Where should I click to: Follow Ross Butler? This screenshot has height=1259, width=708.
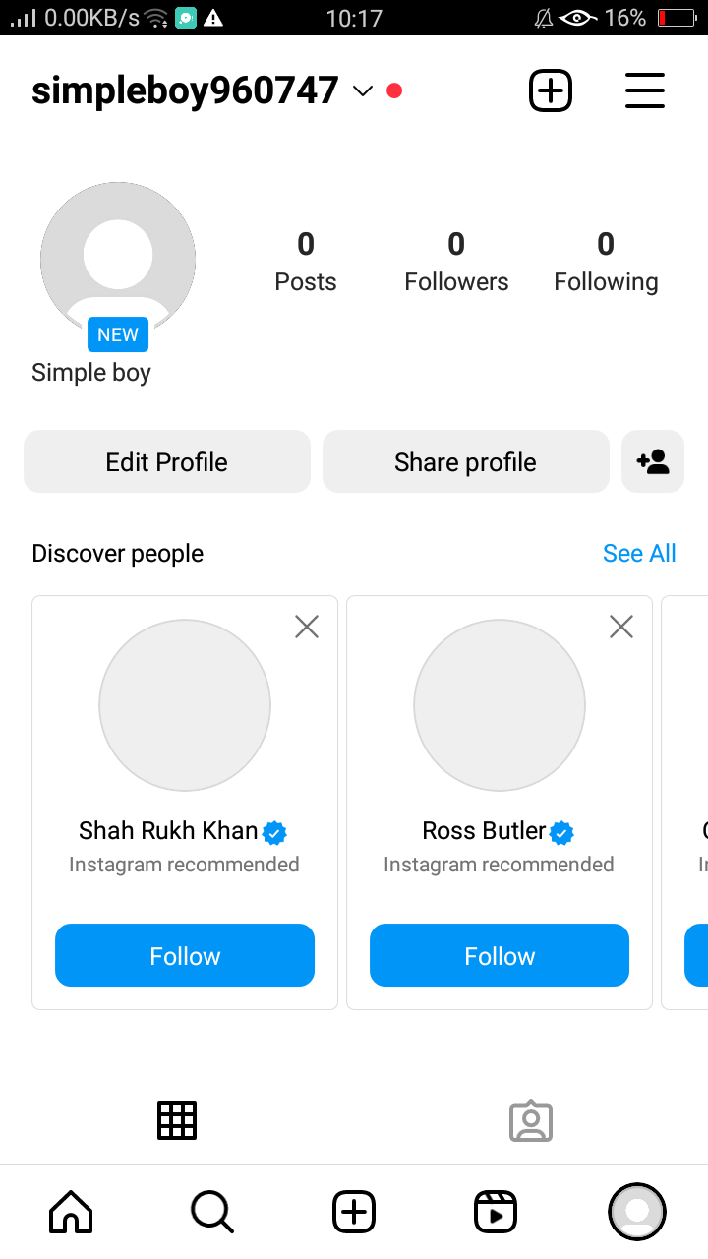tap(500, 955)
